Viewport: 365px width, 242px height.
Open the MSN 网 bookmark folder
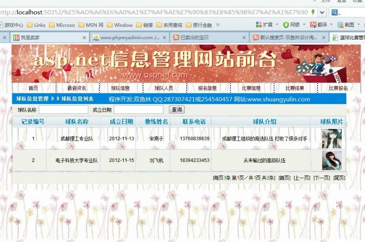(x=91, y=25)
